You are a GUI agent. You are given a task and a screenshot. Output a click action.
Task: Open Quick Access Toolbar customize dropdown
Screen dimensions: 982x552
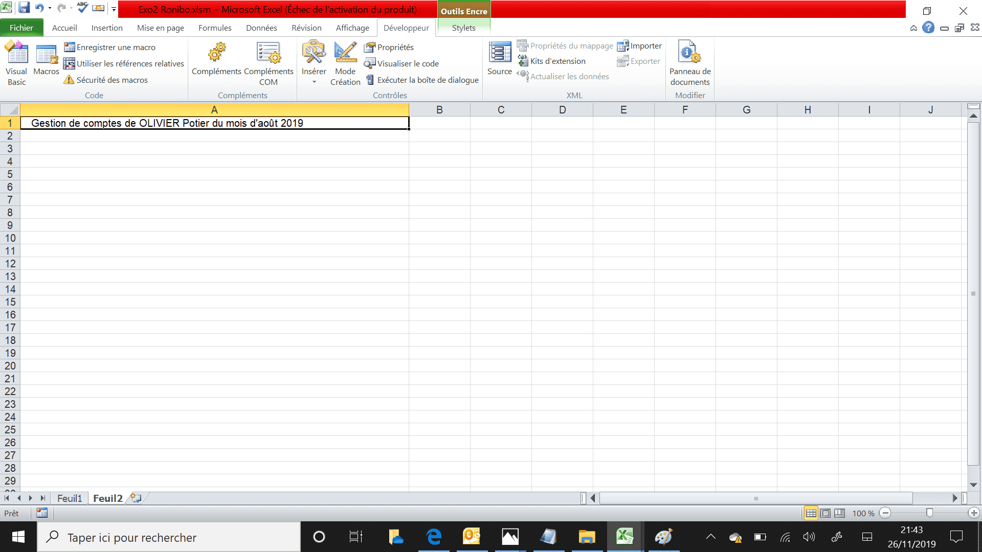[x=114, y=9]
